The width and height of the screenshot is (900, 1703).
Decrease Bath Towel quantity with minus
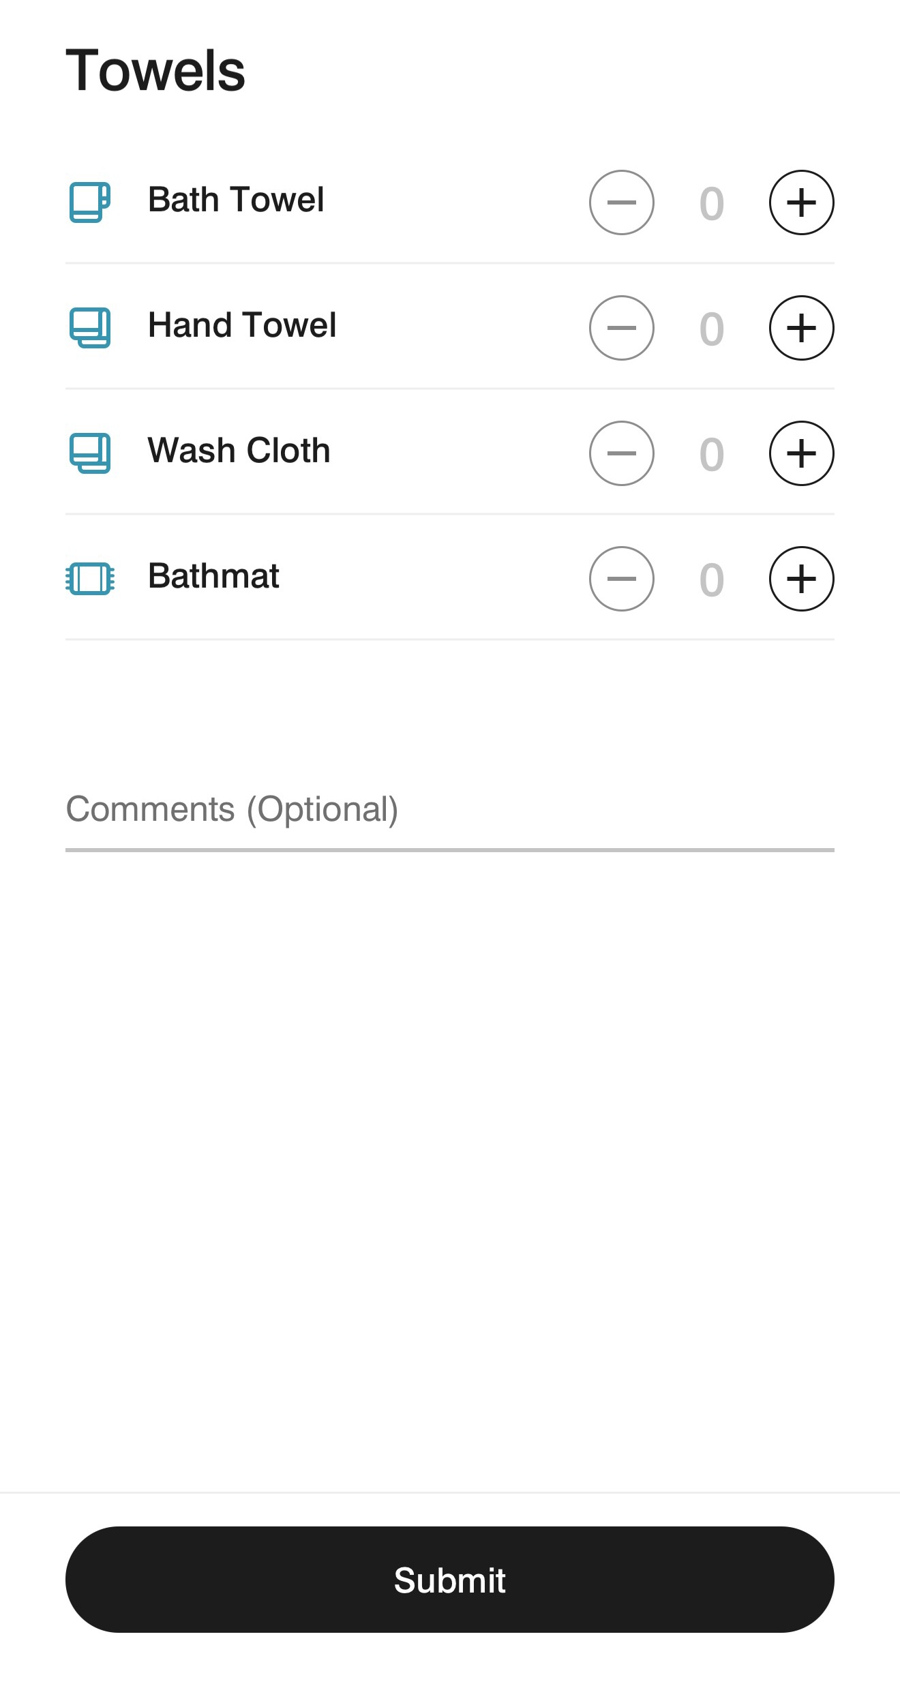[x=621, y=202]
